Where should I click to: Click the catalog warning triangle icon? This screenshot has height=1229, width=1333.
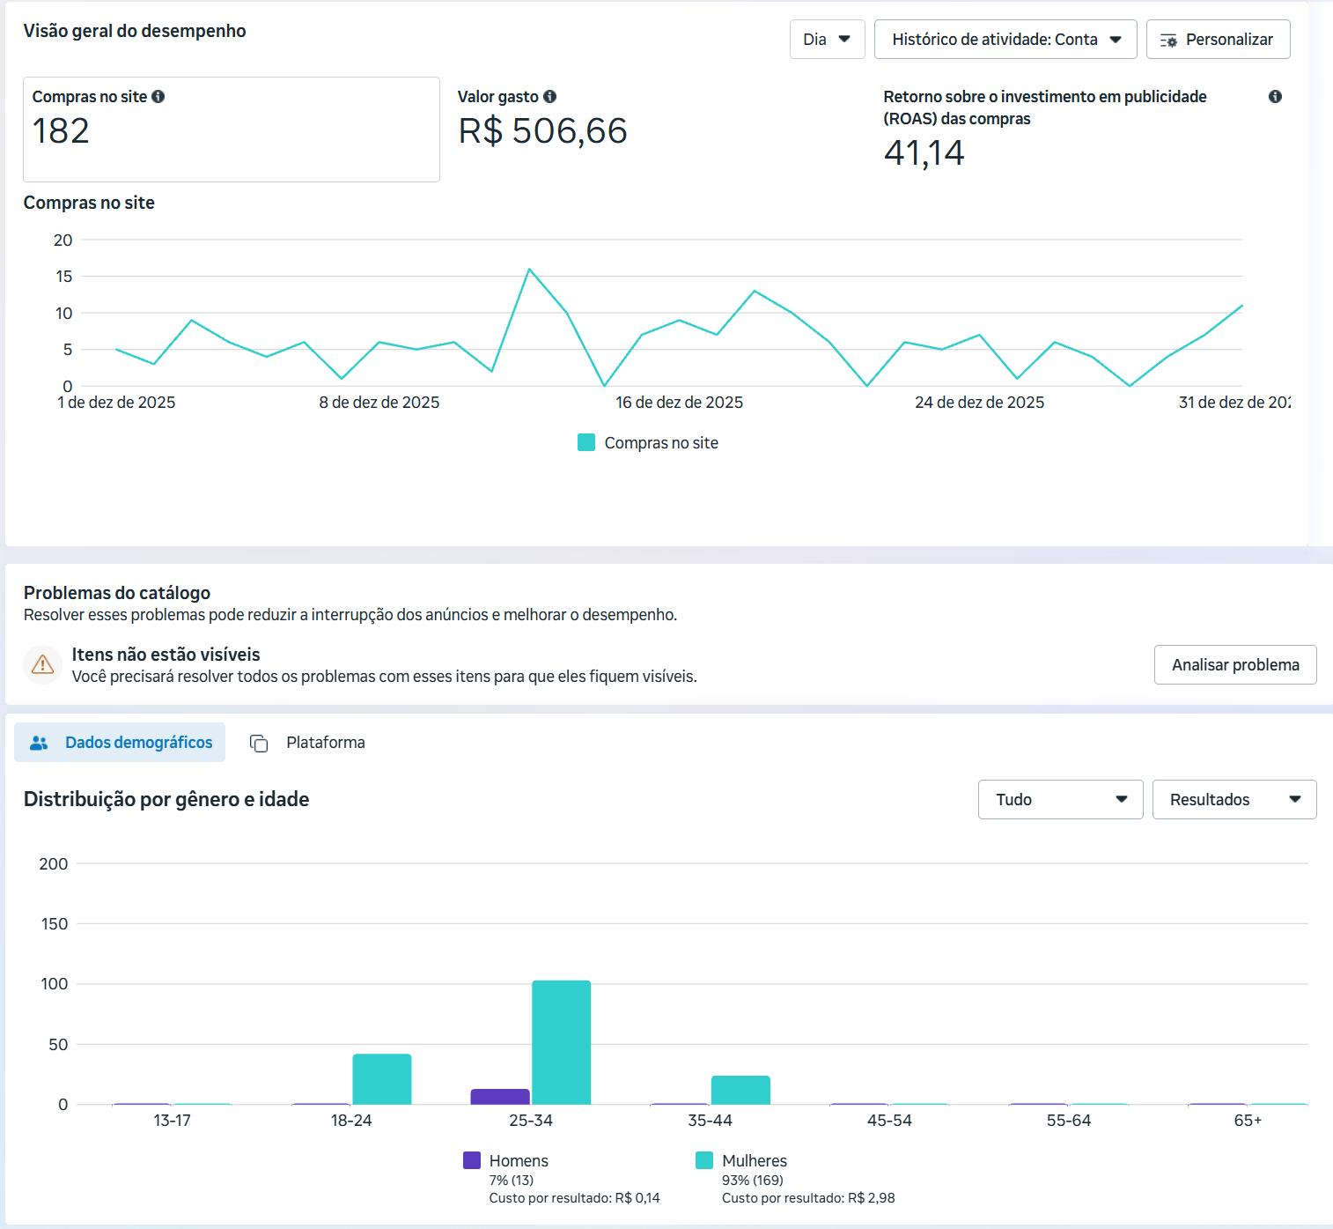[42, 665]
